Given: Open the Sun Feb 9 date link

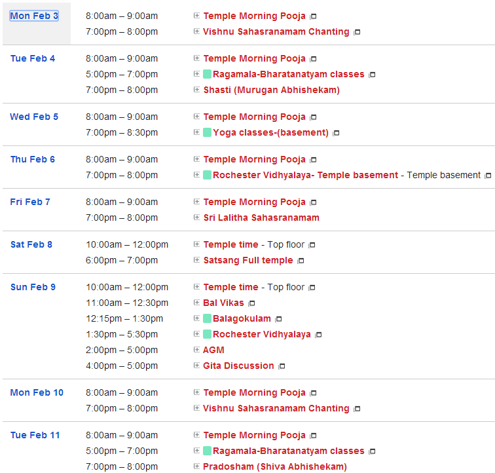Looking at the screenshot, I should 33,287.
